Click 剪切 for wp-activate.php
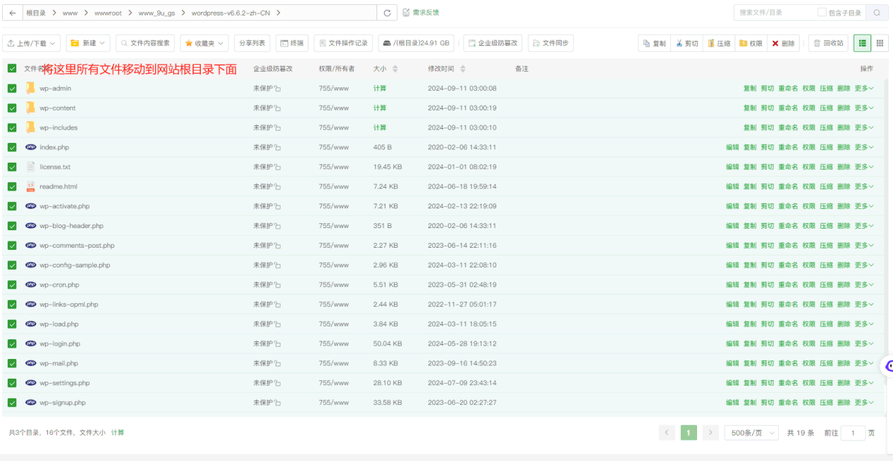The height and width of the screenshot is (461, 893). click(x=767, y=206)
